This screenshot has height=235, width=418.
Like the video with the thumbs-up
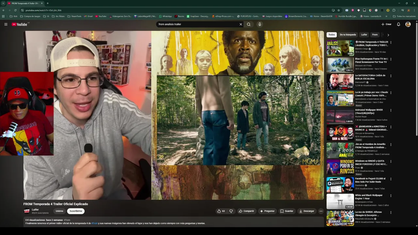[221, 211]
